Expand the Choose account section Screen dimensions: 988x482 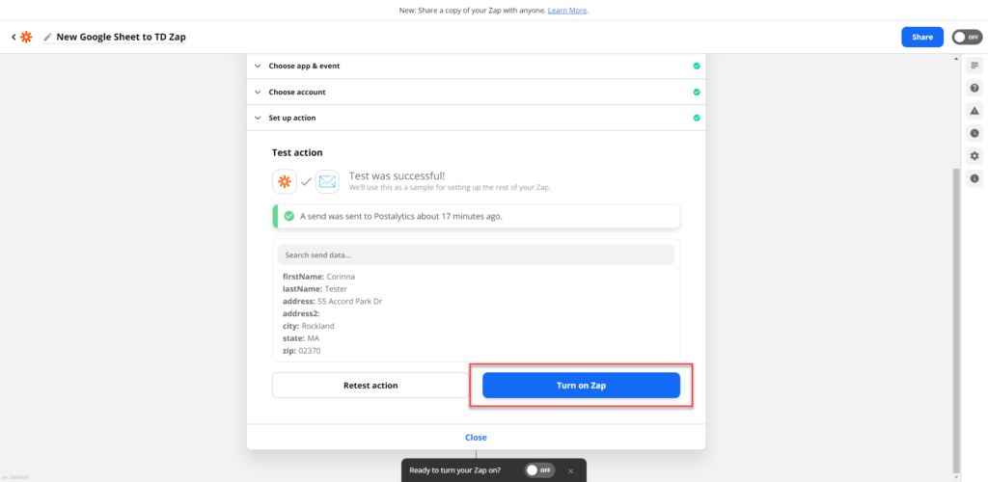point(257,92)
